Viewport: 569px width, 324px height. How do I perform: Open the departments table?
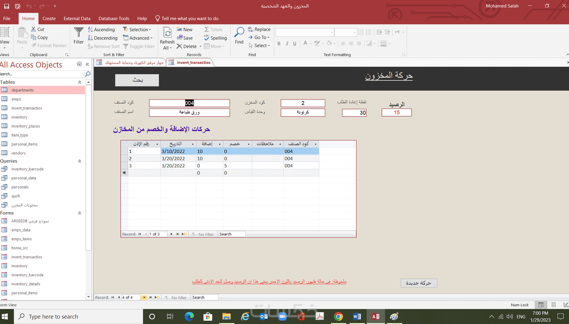tap(43, 90)
